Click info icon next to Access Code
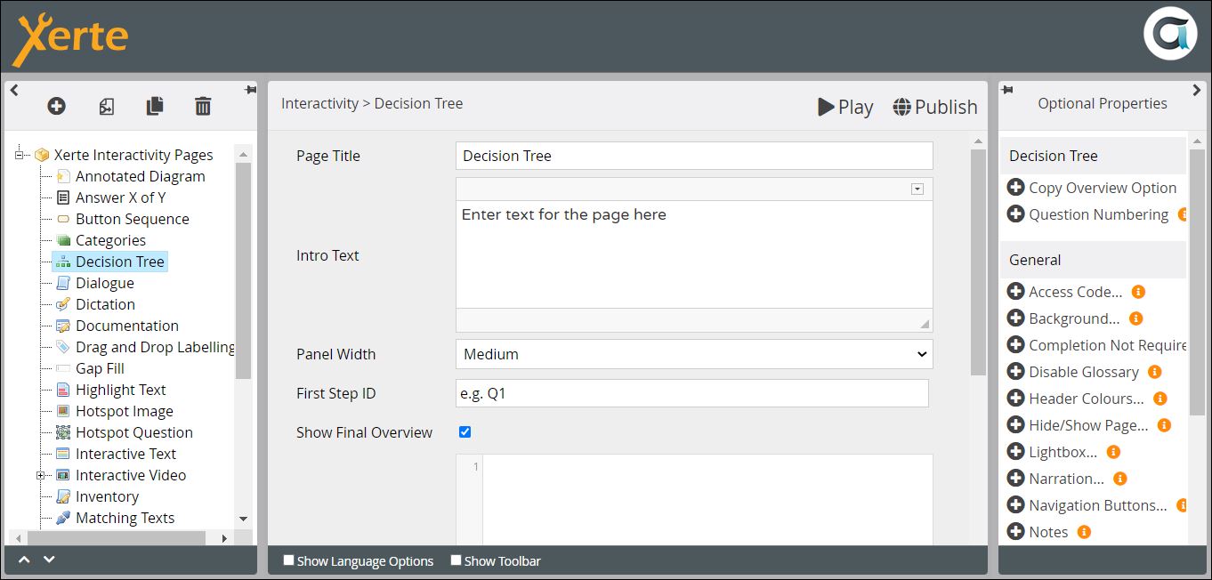Screen dimensions: 1212x580 pyautogui.click(x=1138, y=292)
